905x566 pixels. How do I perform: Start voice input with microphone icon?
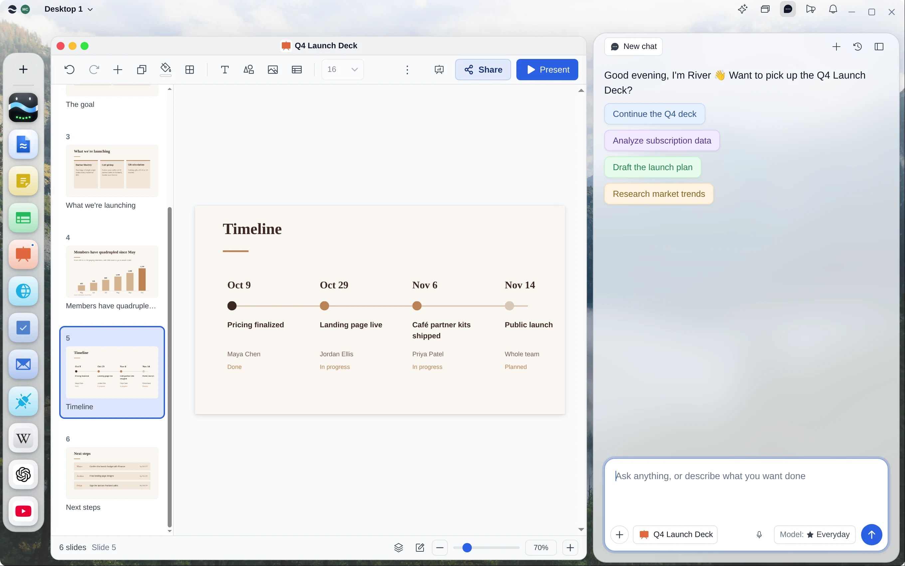pos(759,535)
